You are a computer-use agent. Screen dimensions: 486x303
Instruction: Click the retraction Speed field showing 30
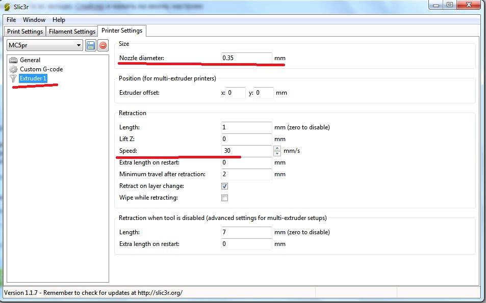pyautogui.click(x=247, y=151)
